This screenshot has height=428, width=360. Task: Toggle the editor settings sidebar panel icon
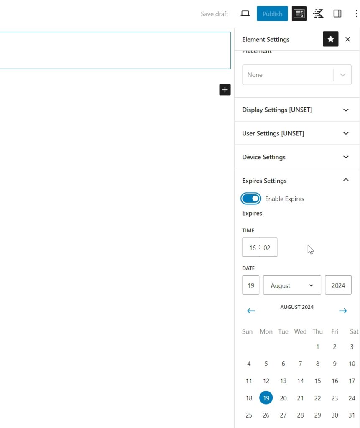(337, 14)
